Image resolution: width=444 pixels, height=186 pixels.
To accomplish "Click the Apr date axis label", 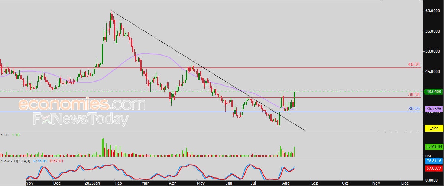I will click(172, 183).
